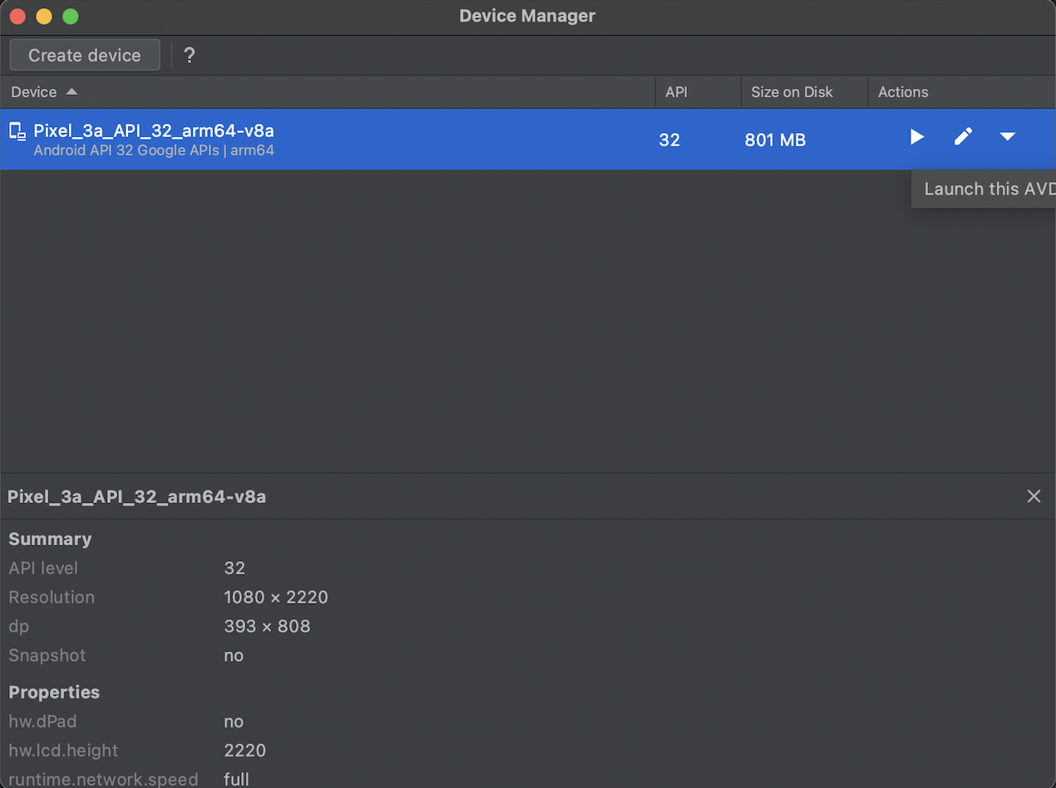The image size is (1056, 788).
Task: Click the Resolution value 1080 × 2220
Action: [276, 598]
